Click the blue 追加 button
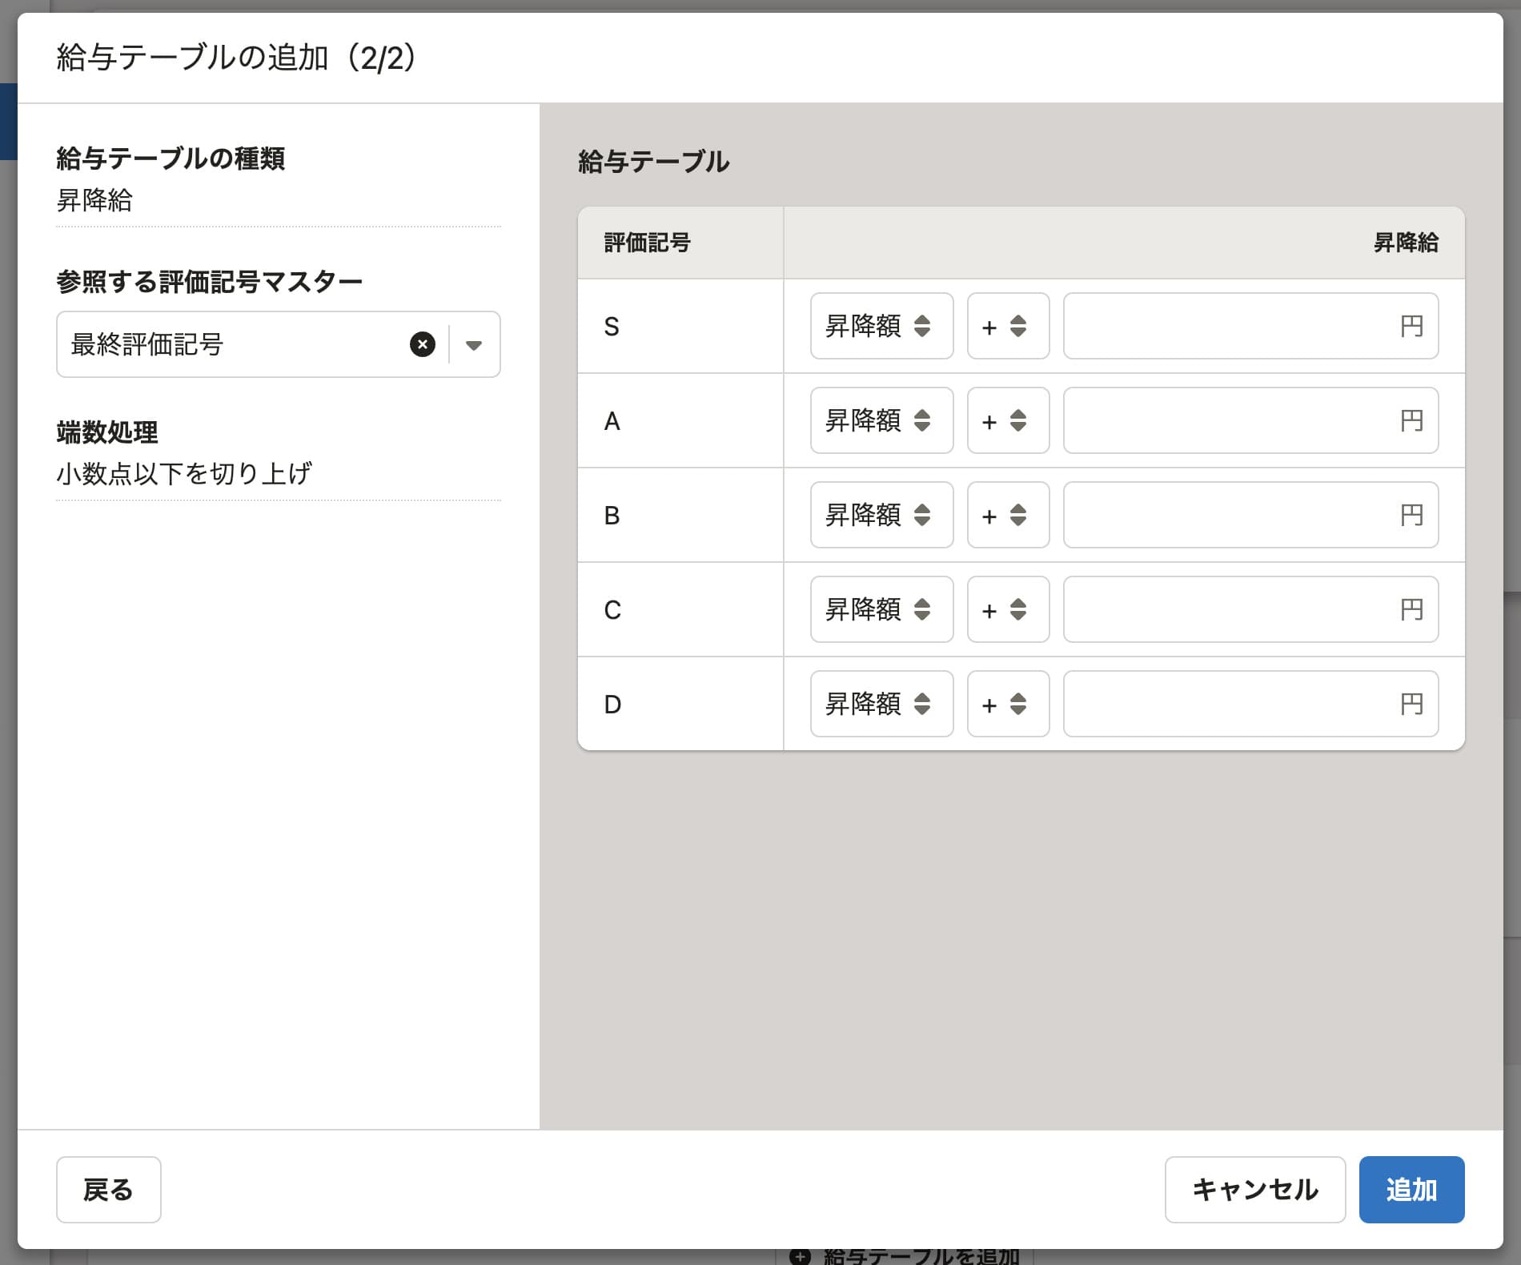The image size is (1521, 1265). pos(1411,1190)
